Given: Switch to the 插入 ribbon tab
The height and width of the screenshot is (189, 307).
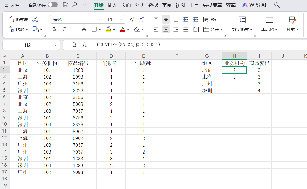Looking at the screenshot, I should coord(112,5).
